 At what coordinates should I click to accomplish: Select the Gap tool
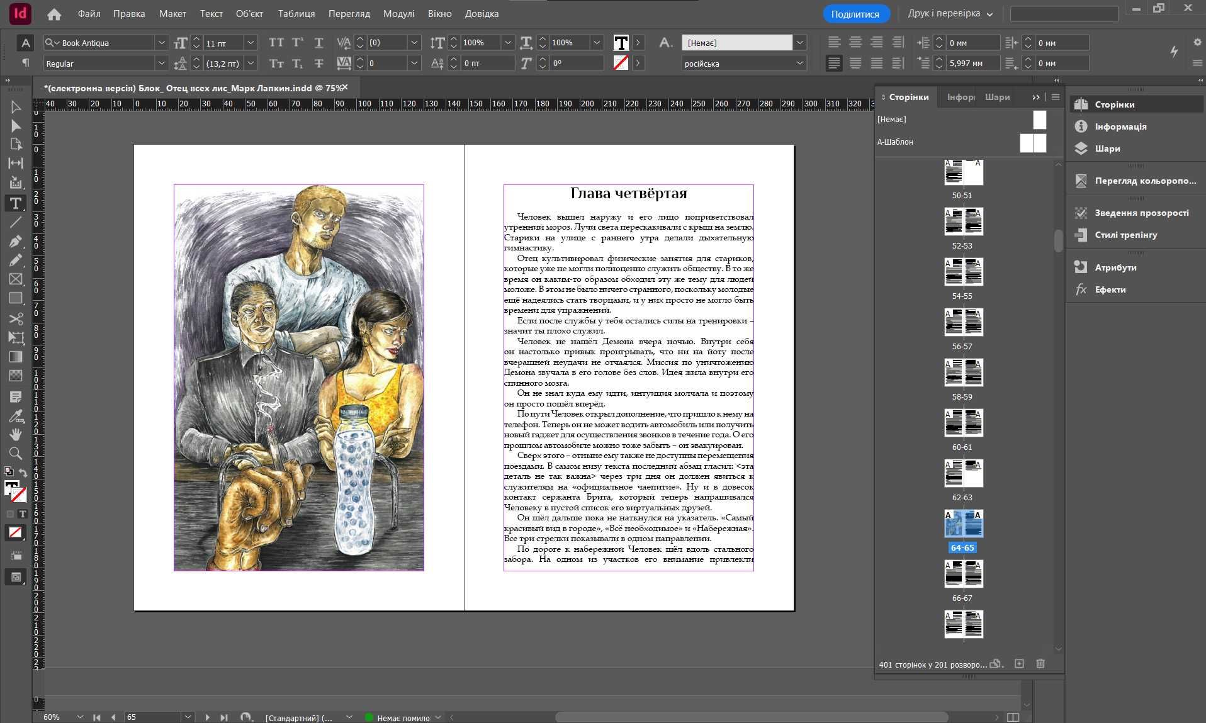click(16, 163)
